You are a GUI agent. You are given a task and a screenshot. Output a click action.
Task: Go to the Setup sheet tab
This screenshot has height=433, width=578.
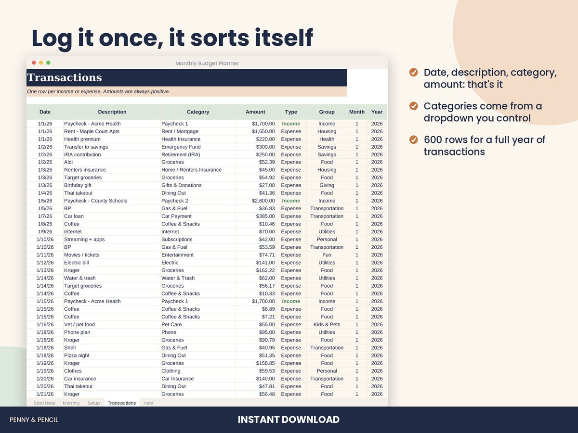tap(94, 403)
